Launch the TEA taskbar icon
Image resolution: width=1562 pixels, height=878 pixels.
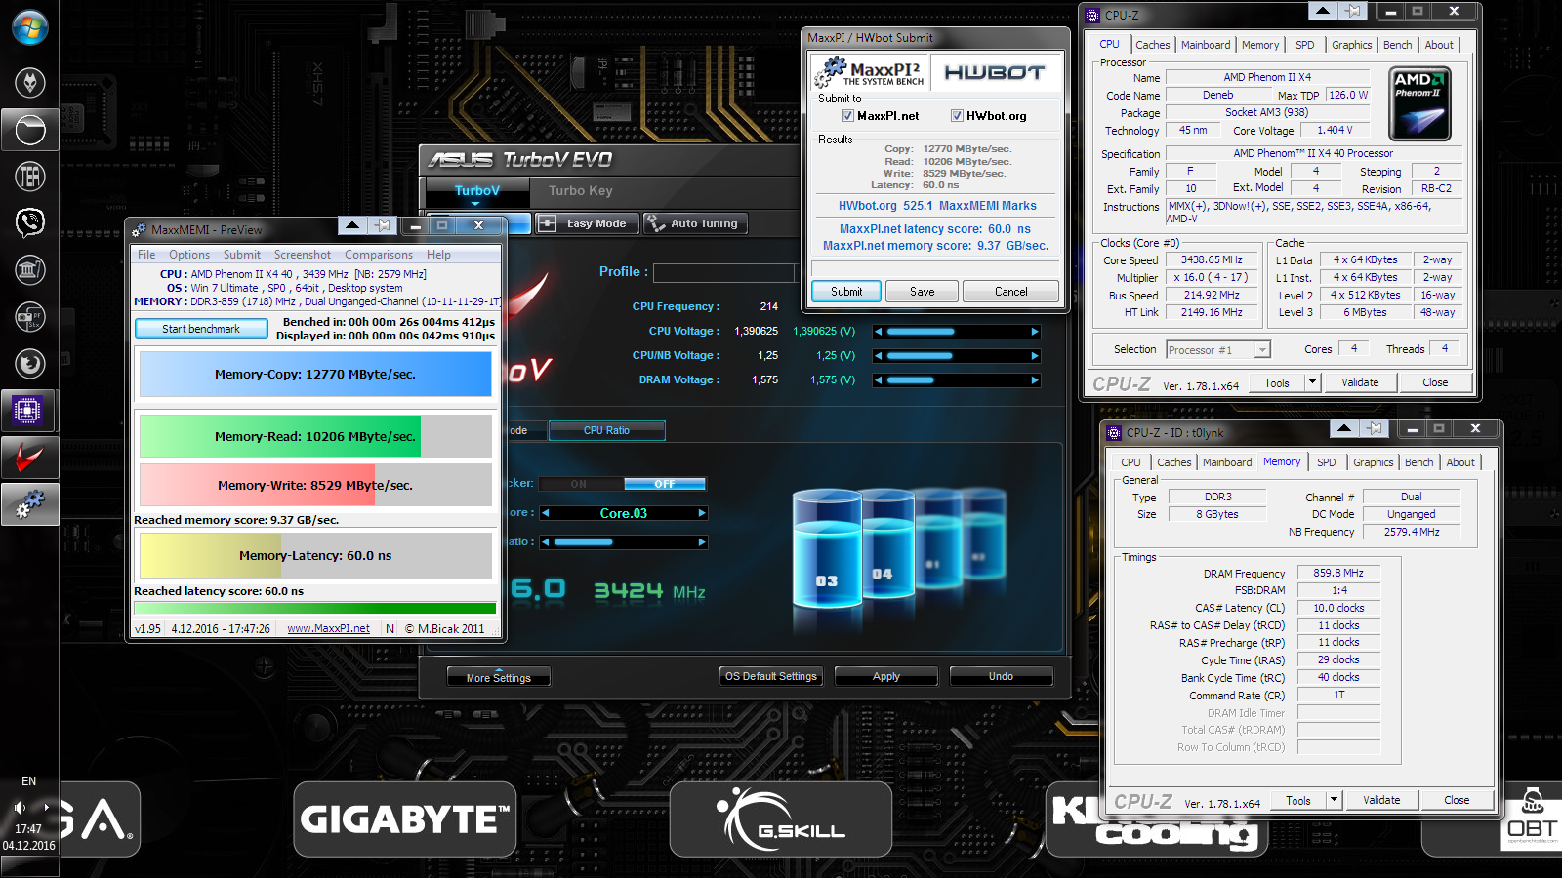coord(29,176)
